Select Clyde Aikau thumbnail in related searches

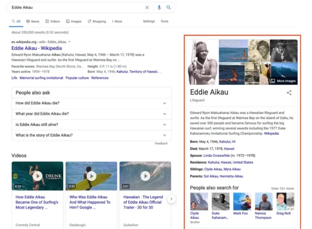pyautogui.click(x=199, y=201)
